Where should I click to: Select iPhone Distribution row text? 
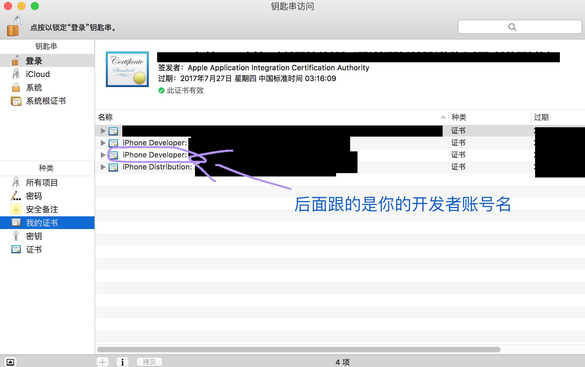click(x=157, y=167)
